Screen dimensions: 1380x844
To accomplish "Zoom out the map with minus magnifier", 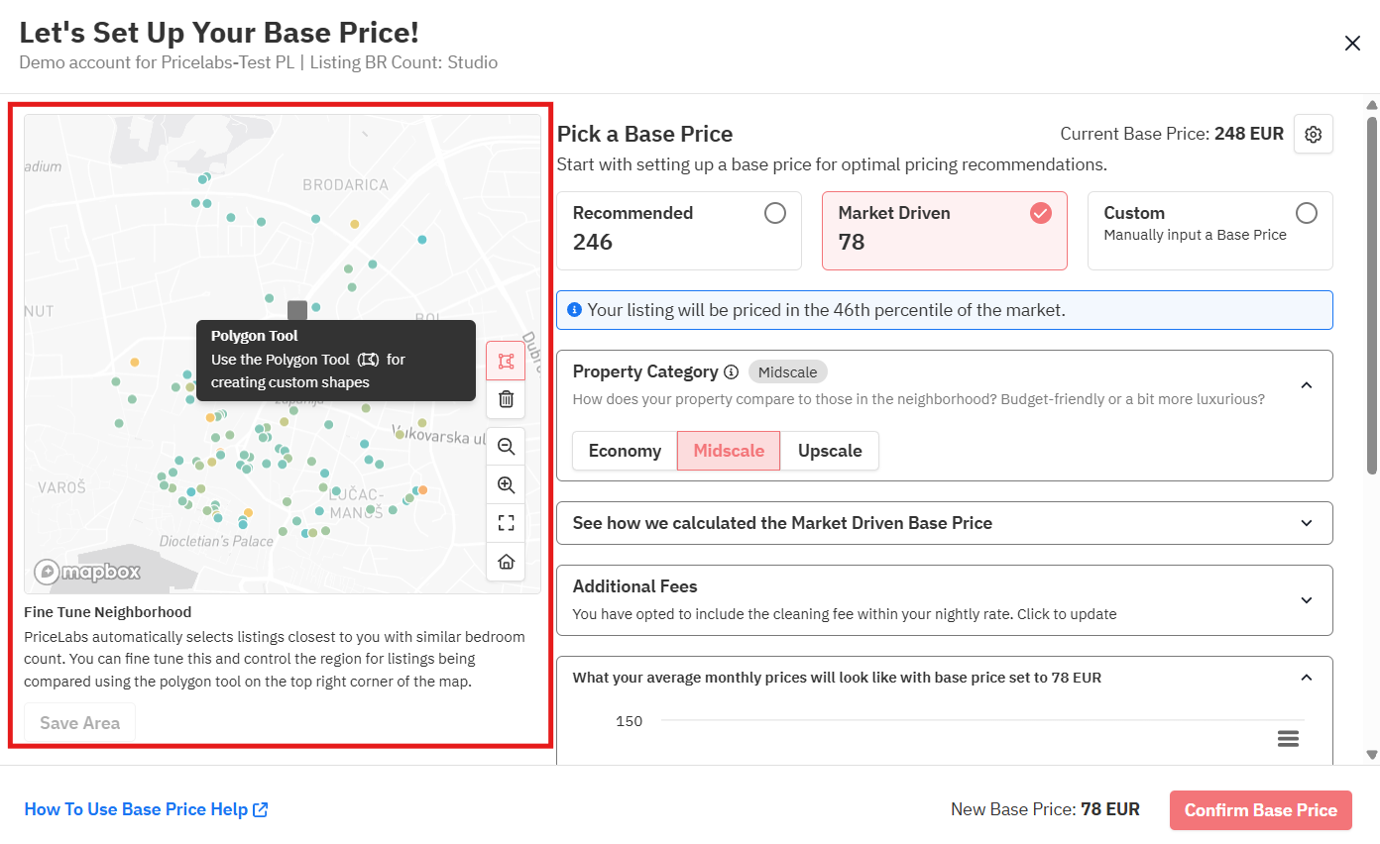I will [x=506, y=447].
